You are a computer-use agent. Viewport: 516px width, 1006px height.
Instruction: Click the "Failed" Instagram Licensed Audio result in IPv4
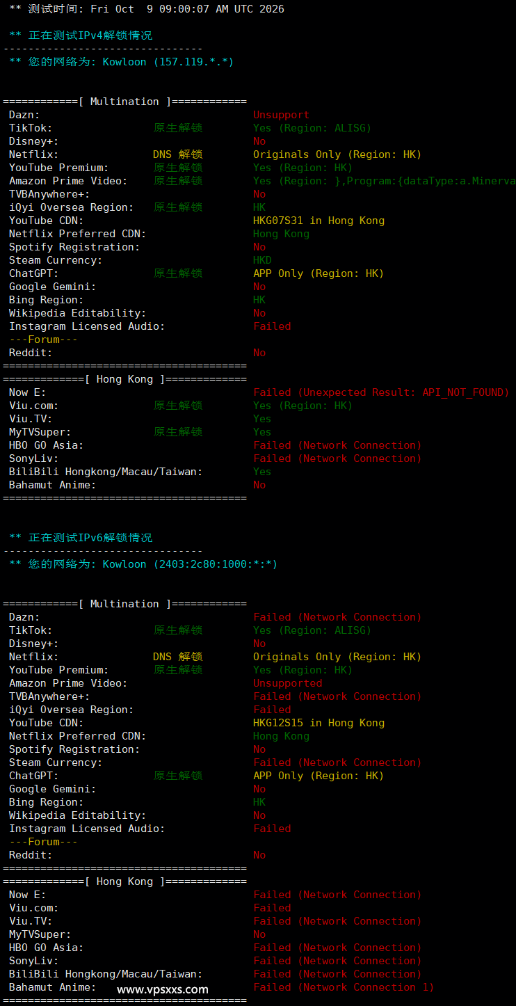tap(272, 326)
